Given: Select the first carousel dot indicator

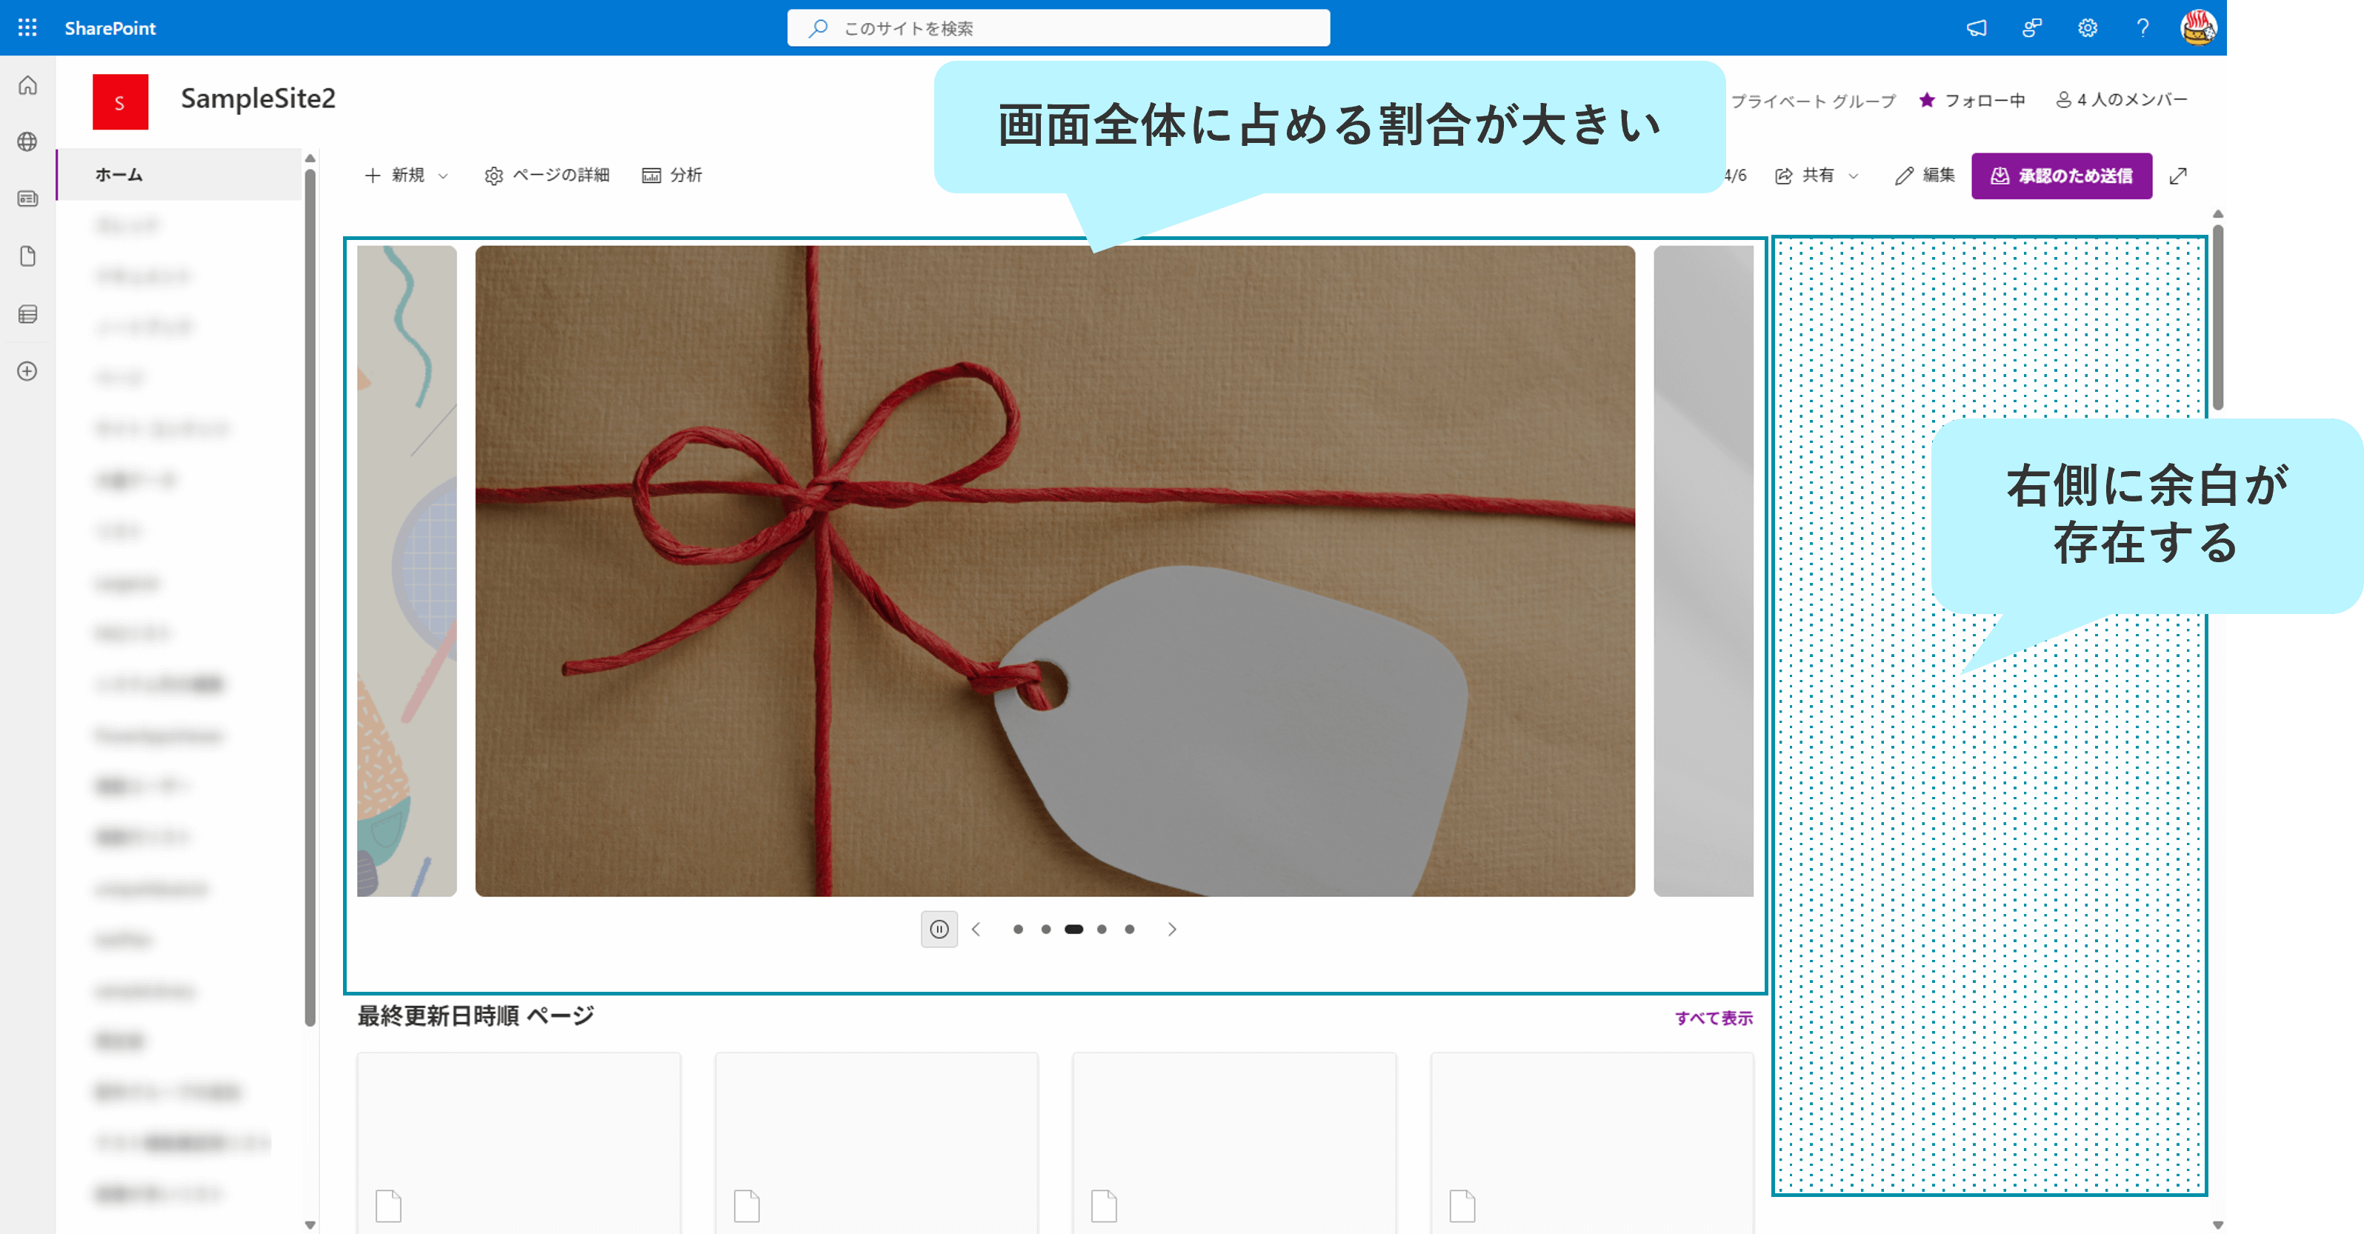Looking at the screenshot, I should point(1018,929).
